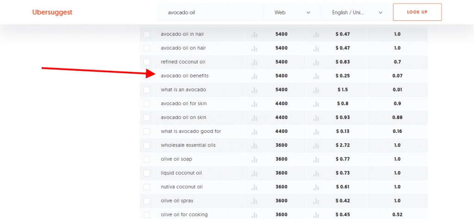Click the '$ 0.83' CPC value
The width and height of the screenshot is (474, 219).
point(343,62)
